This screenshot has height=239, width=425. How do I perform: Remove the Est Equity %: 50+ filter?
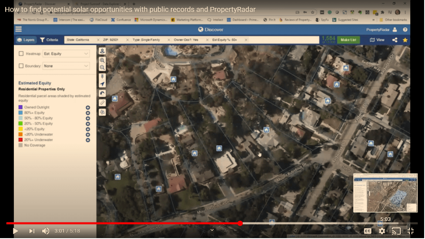[x=246, y=40]
